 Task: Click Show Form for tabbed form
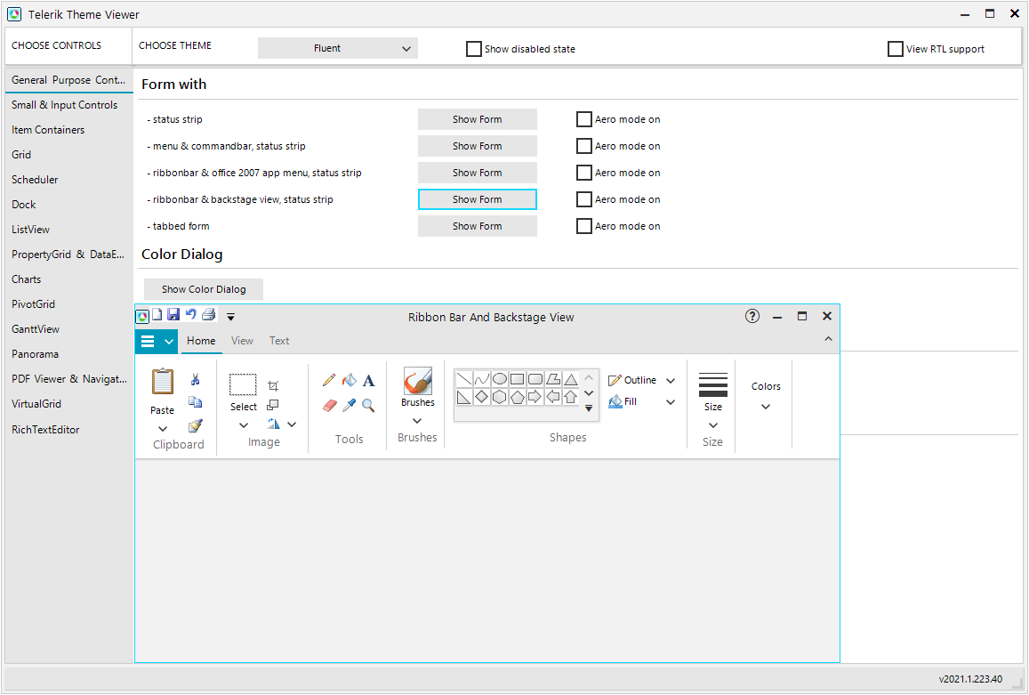point(477,226)
